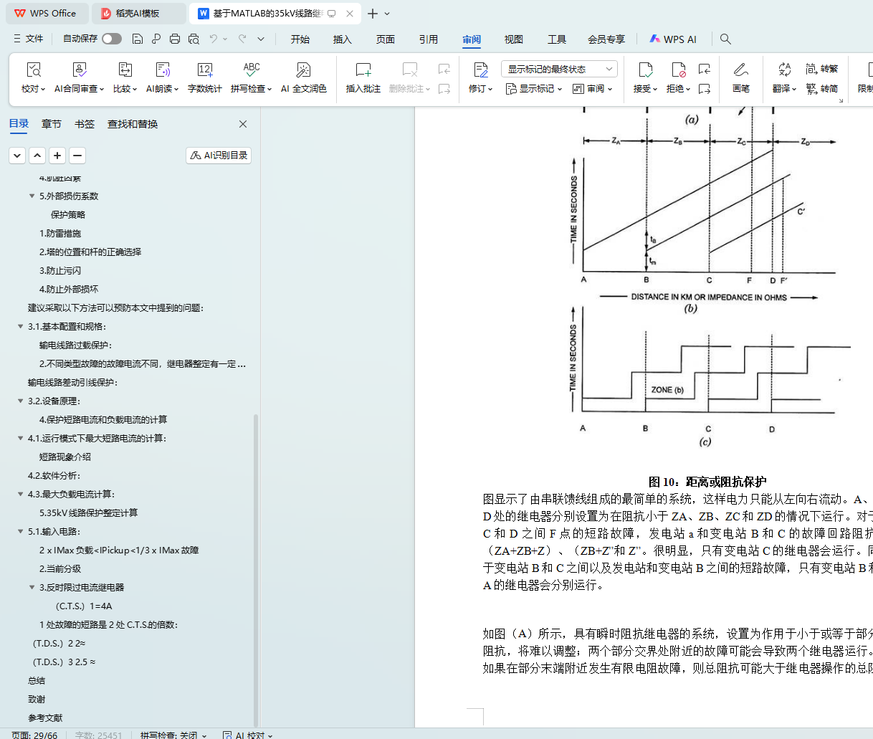Close the navigation side panel
Viewport: 873px width, 739px height.
[x=243, y=124]
